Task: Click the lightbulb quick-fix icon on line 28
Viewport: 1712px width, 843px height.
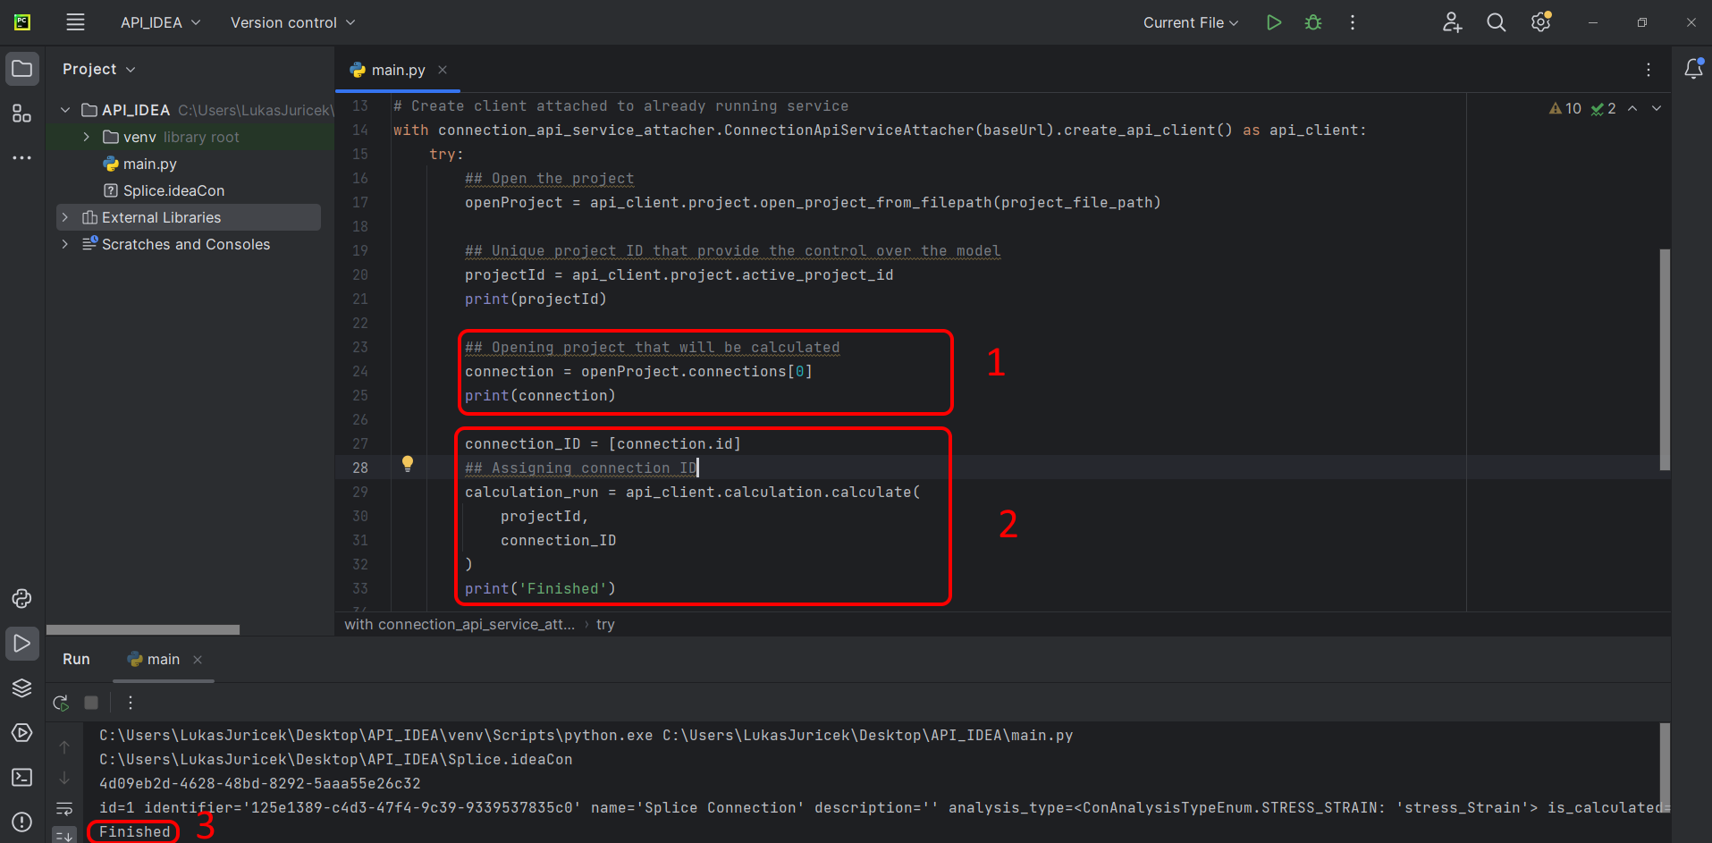Action: (408, 463)
